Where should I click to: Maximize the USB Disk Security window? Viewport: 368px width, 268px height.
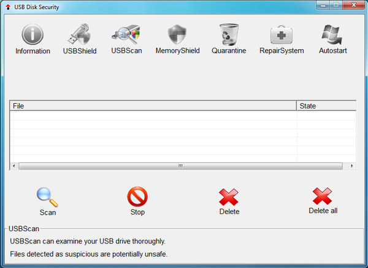pos(336,5)
